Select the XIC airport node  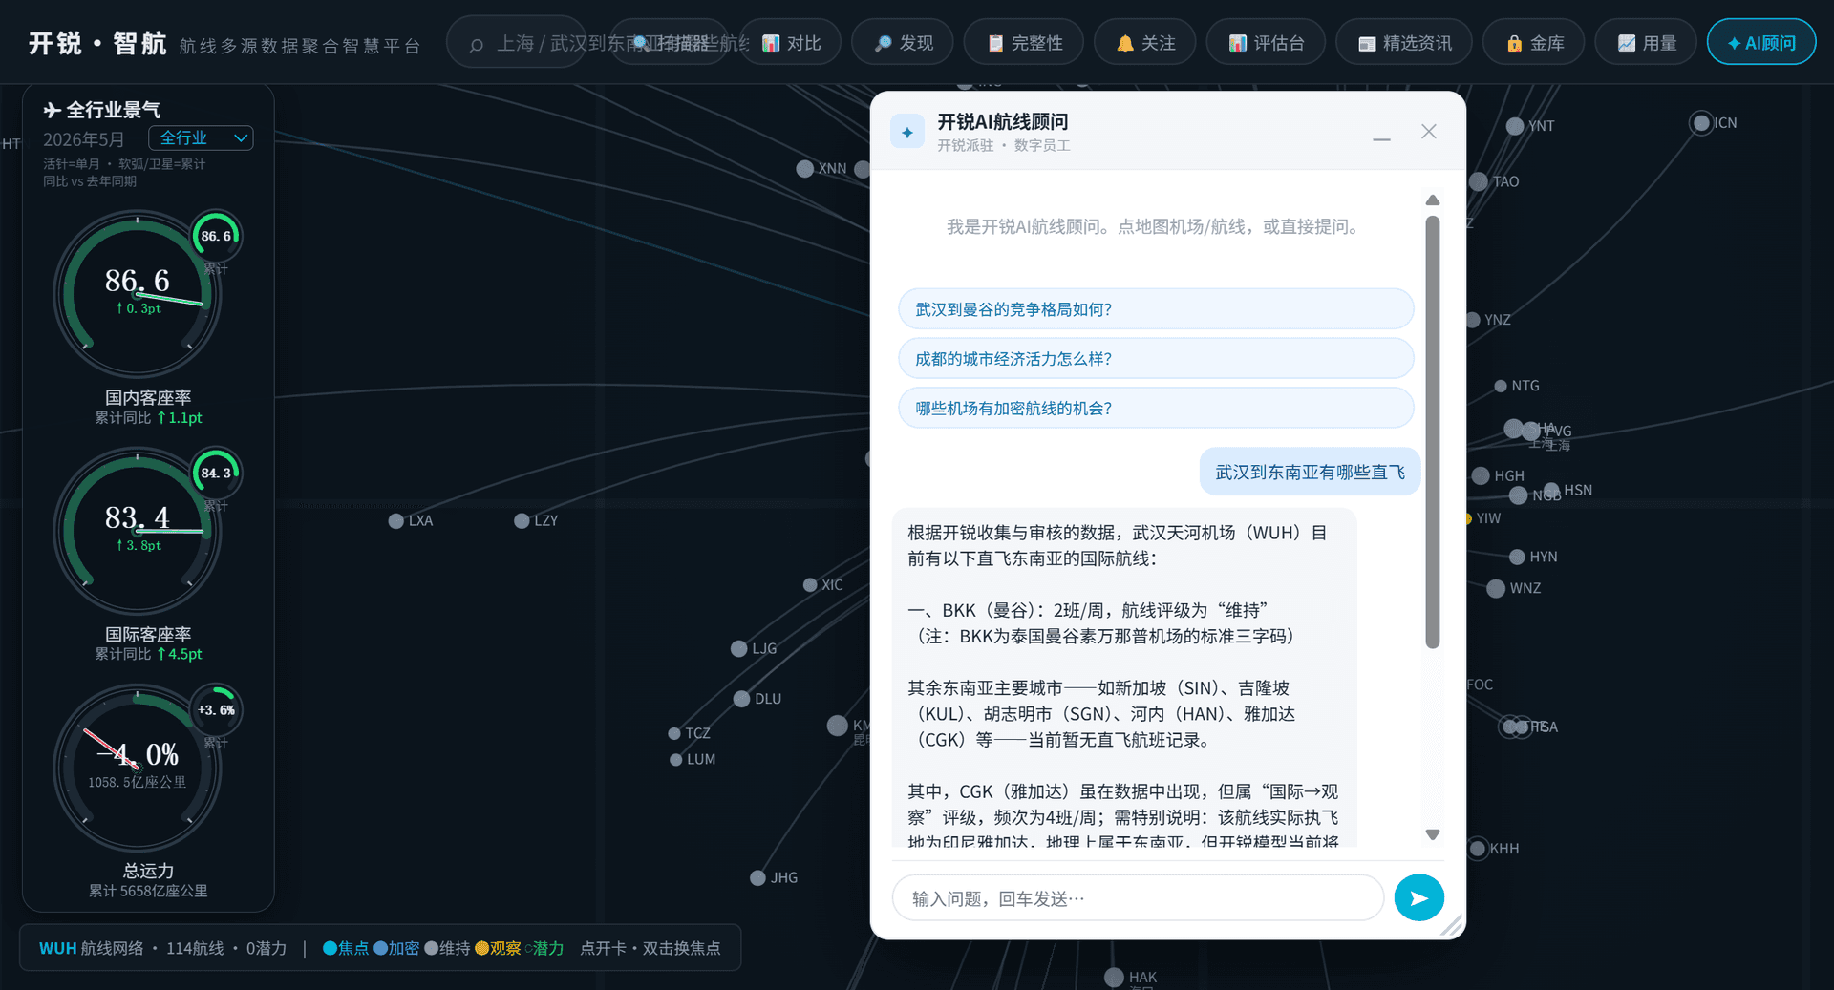(810, 585)
